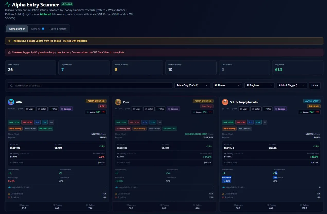The width and height of the screenshot is (327, 214).
Task: Click the warning icon in the HS gate banner
Action: click(9, 52)
